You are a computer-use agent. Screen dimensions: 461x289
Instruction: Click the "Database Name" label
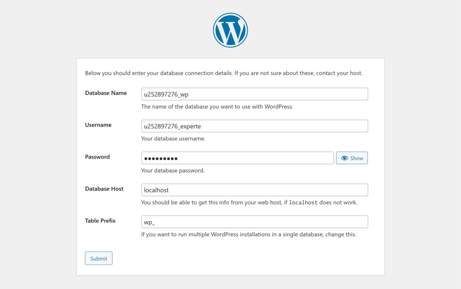pos(106,93)
